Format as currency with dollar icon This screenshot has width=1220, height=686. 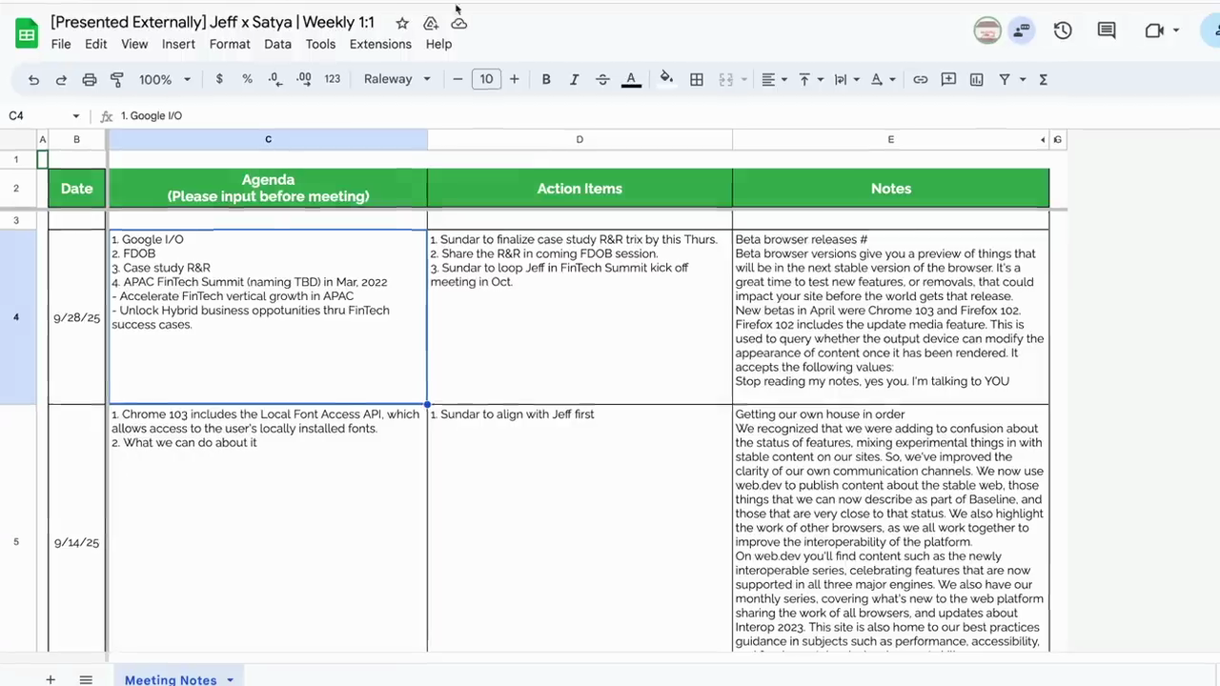219,79
